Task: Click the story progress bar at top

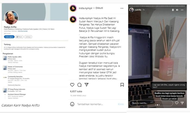Action: click(x=157, y=6)
